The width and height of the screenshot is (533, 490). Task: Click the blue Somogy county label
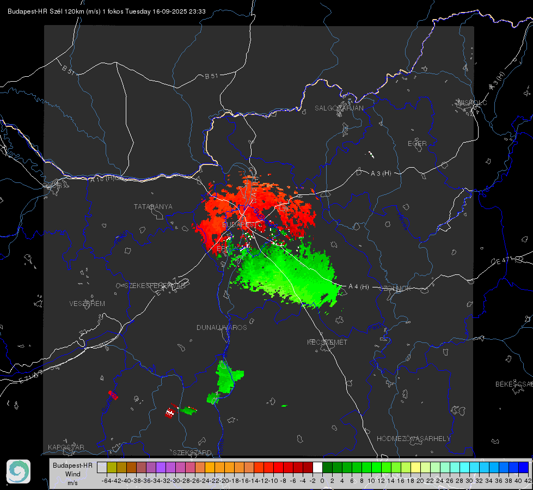tap(109, 402)
